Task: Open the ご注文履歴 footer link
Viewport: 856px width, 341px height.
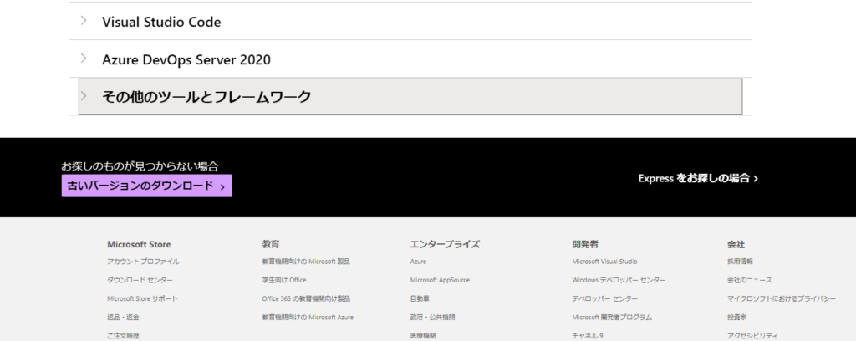Action: 124,336
